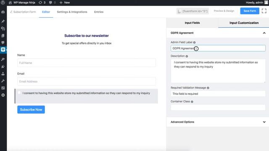Viewport: 269px width, 151px height.
Task: Click the Description text area
Action: 218,71
